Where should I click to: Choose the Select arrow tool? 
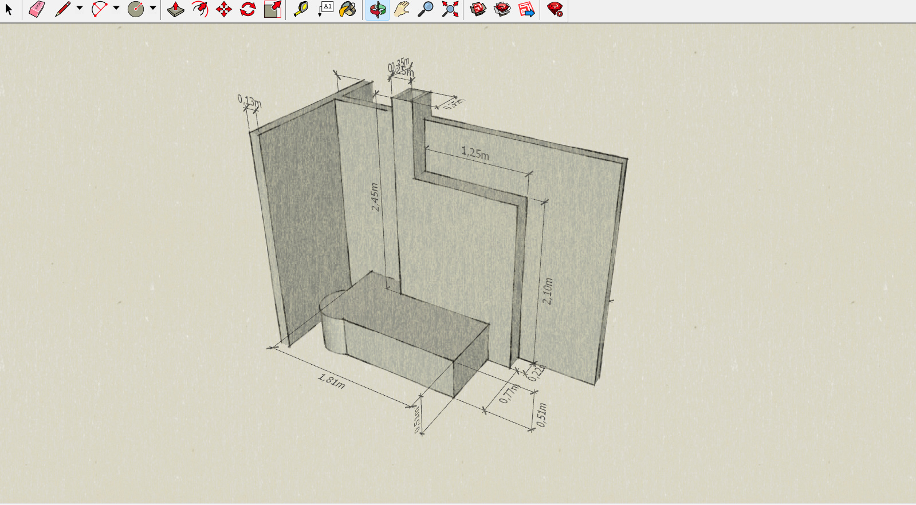pyautogui.click(x=9, y=9)
